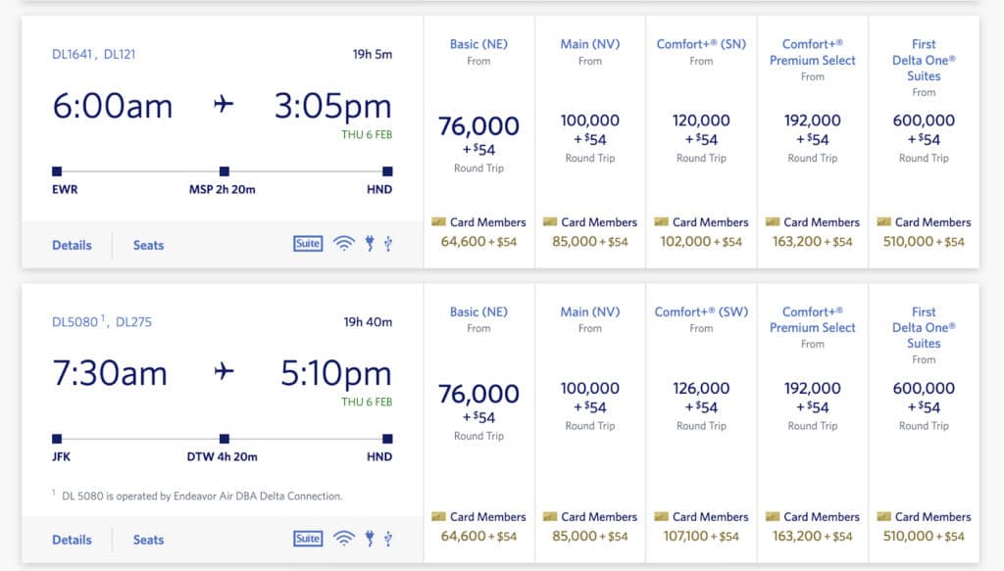View Seats for the 6:00am EWR flight

148,245
